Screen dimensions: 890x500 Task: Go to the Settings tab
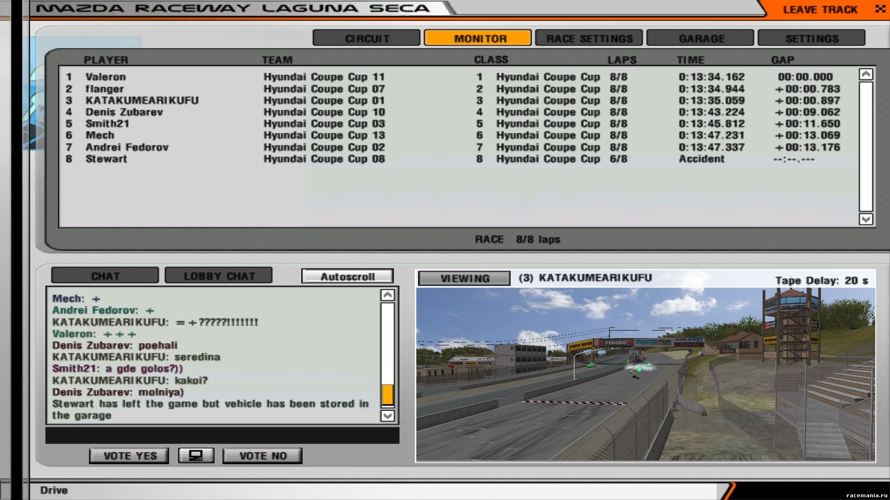coord(812,38)
